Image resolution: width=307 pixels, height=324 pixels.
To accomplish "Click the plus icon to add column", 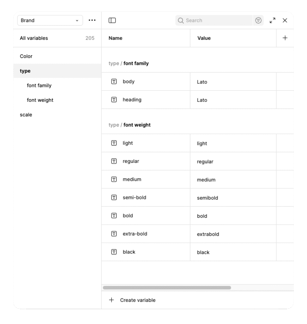I will coord(285,38).
